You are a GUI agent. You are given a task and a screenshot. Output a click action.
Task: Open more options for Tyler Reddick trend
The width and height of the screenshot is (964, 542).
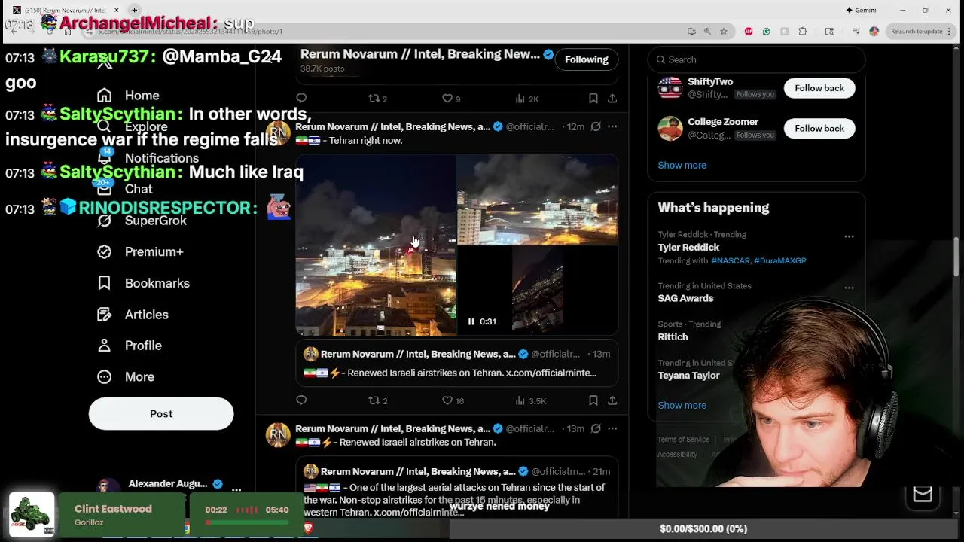tap(849, 236)
